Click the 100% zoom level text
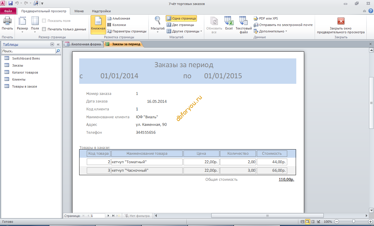The image size is (374, 226). click(328, 222)
